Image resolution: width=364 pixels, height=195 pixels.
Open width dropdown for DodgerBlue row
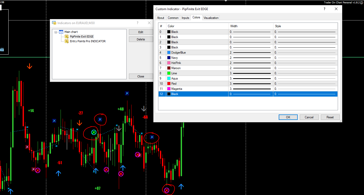(x=251, y=53)
